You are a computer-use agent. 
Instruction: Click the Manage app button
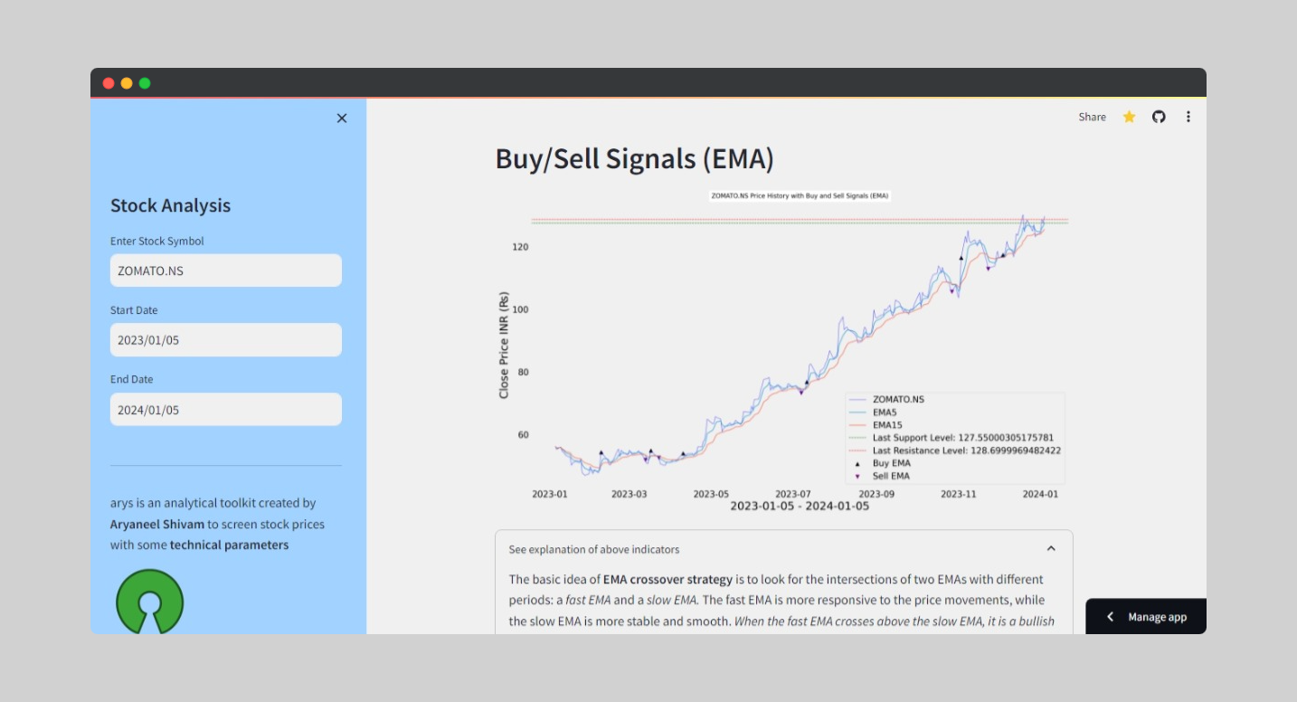tap(1146, 617)
